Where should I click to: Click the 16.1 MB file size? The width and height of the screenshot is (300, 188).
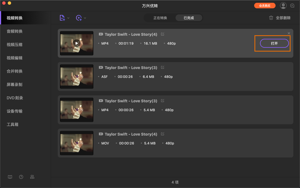(x=150, y=43)
